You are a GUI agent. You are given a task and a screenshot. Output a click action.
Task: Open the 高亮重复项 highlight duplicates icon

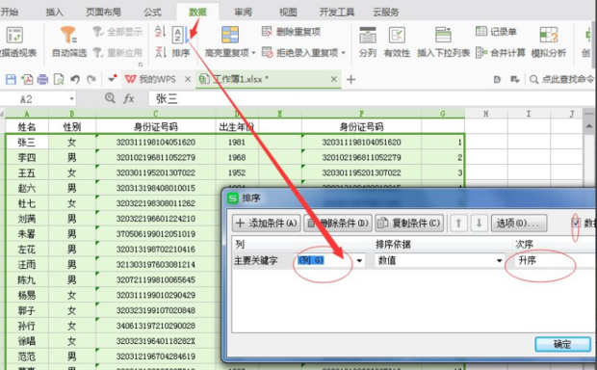pos(230,35)
